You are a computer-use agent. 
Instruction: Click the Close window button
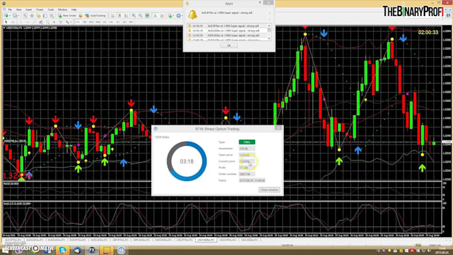(269, 190)
